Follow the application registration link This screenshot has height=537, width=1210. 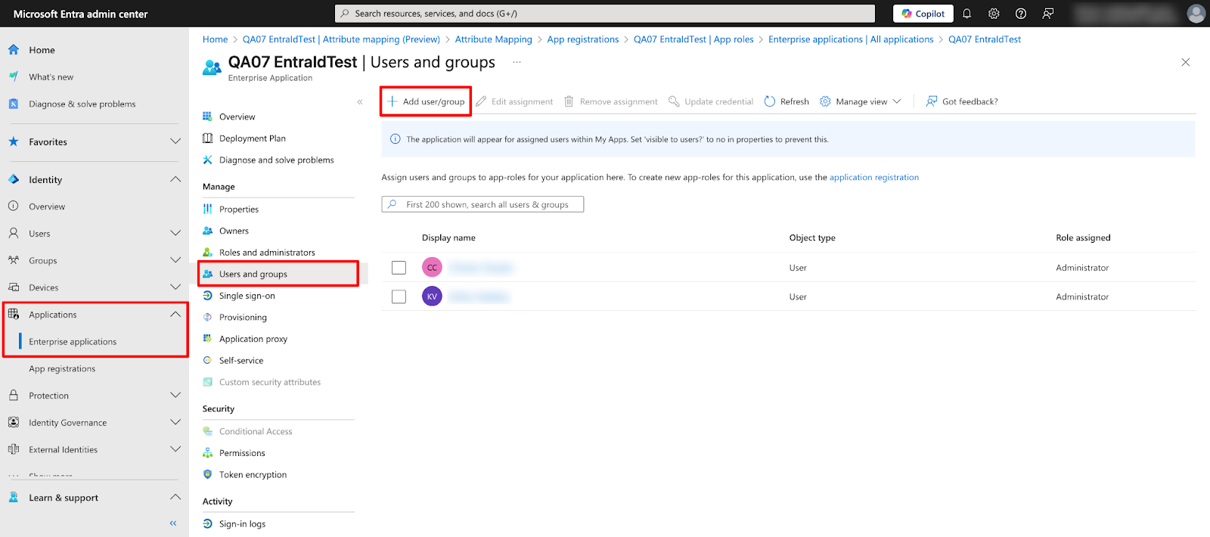point(874,178)
